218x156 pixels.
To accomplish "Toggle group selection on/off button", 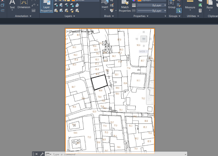I will (179, 10).
